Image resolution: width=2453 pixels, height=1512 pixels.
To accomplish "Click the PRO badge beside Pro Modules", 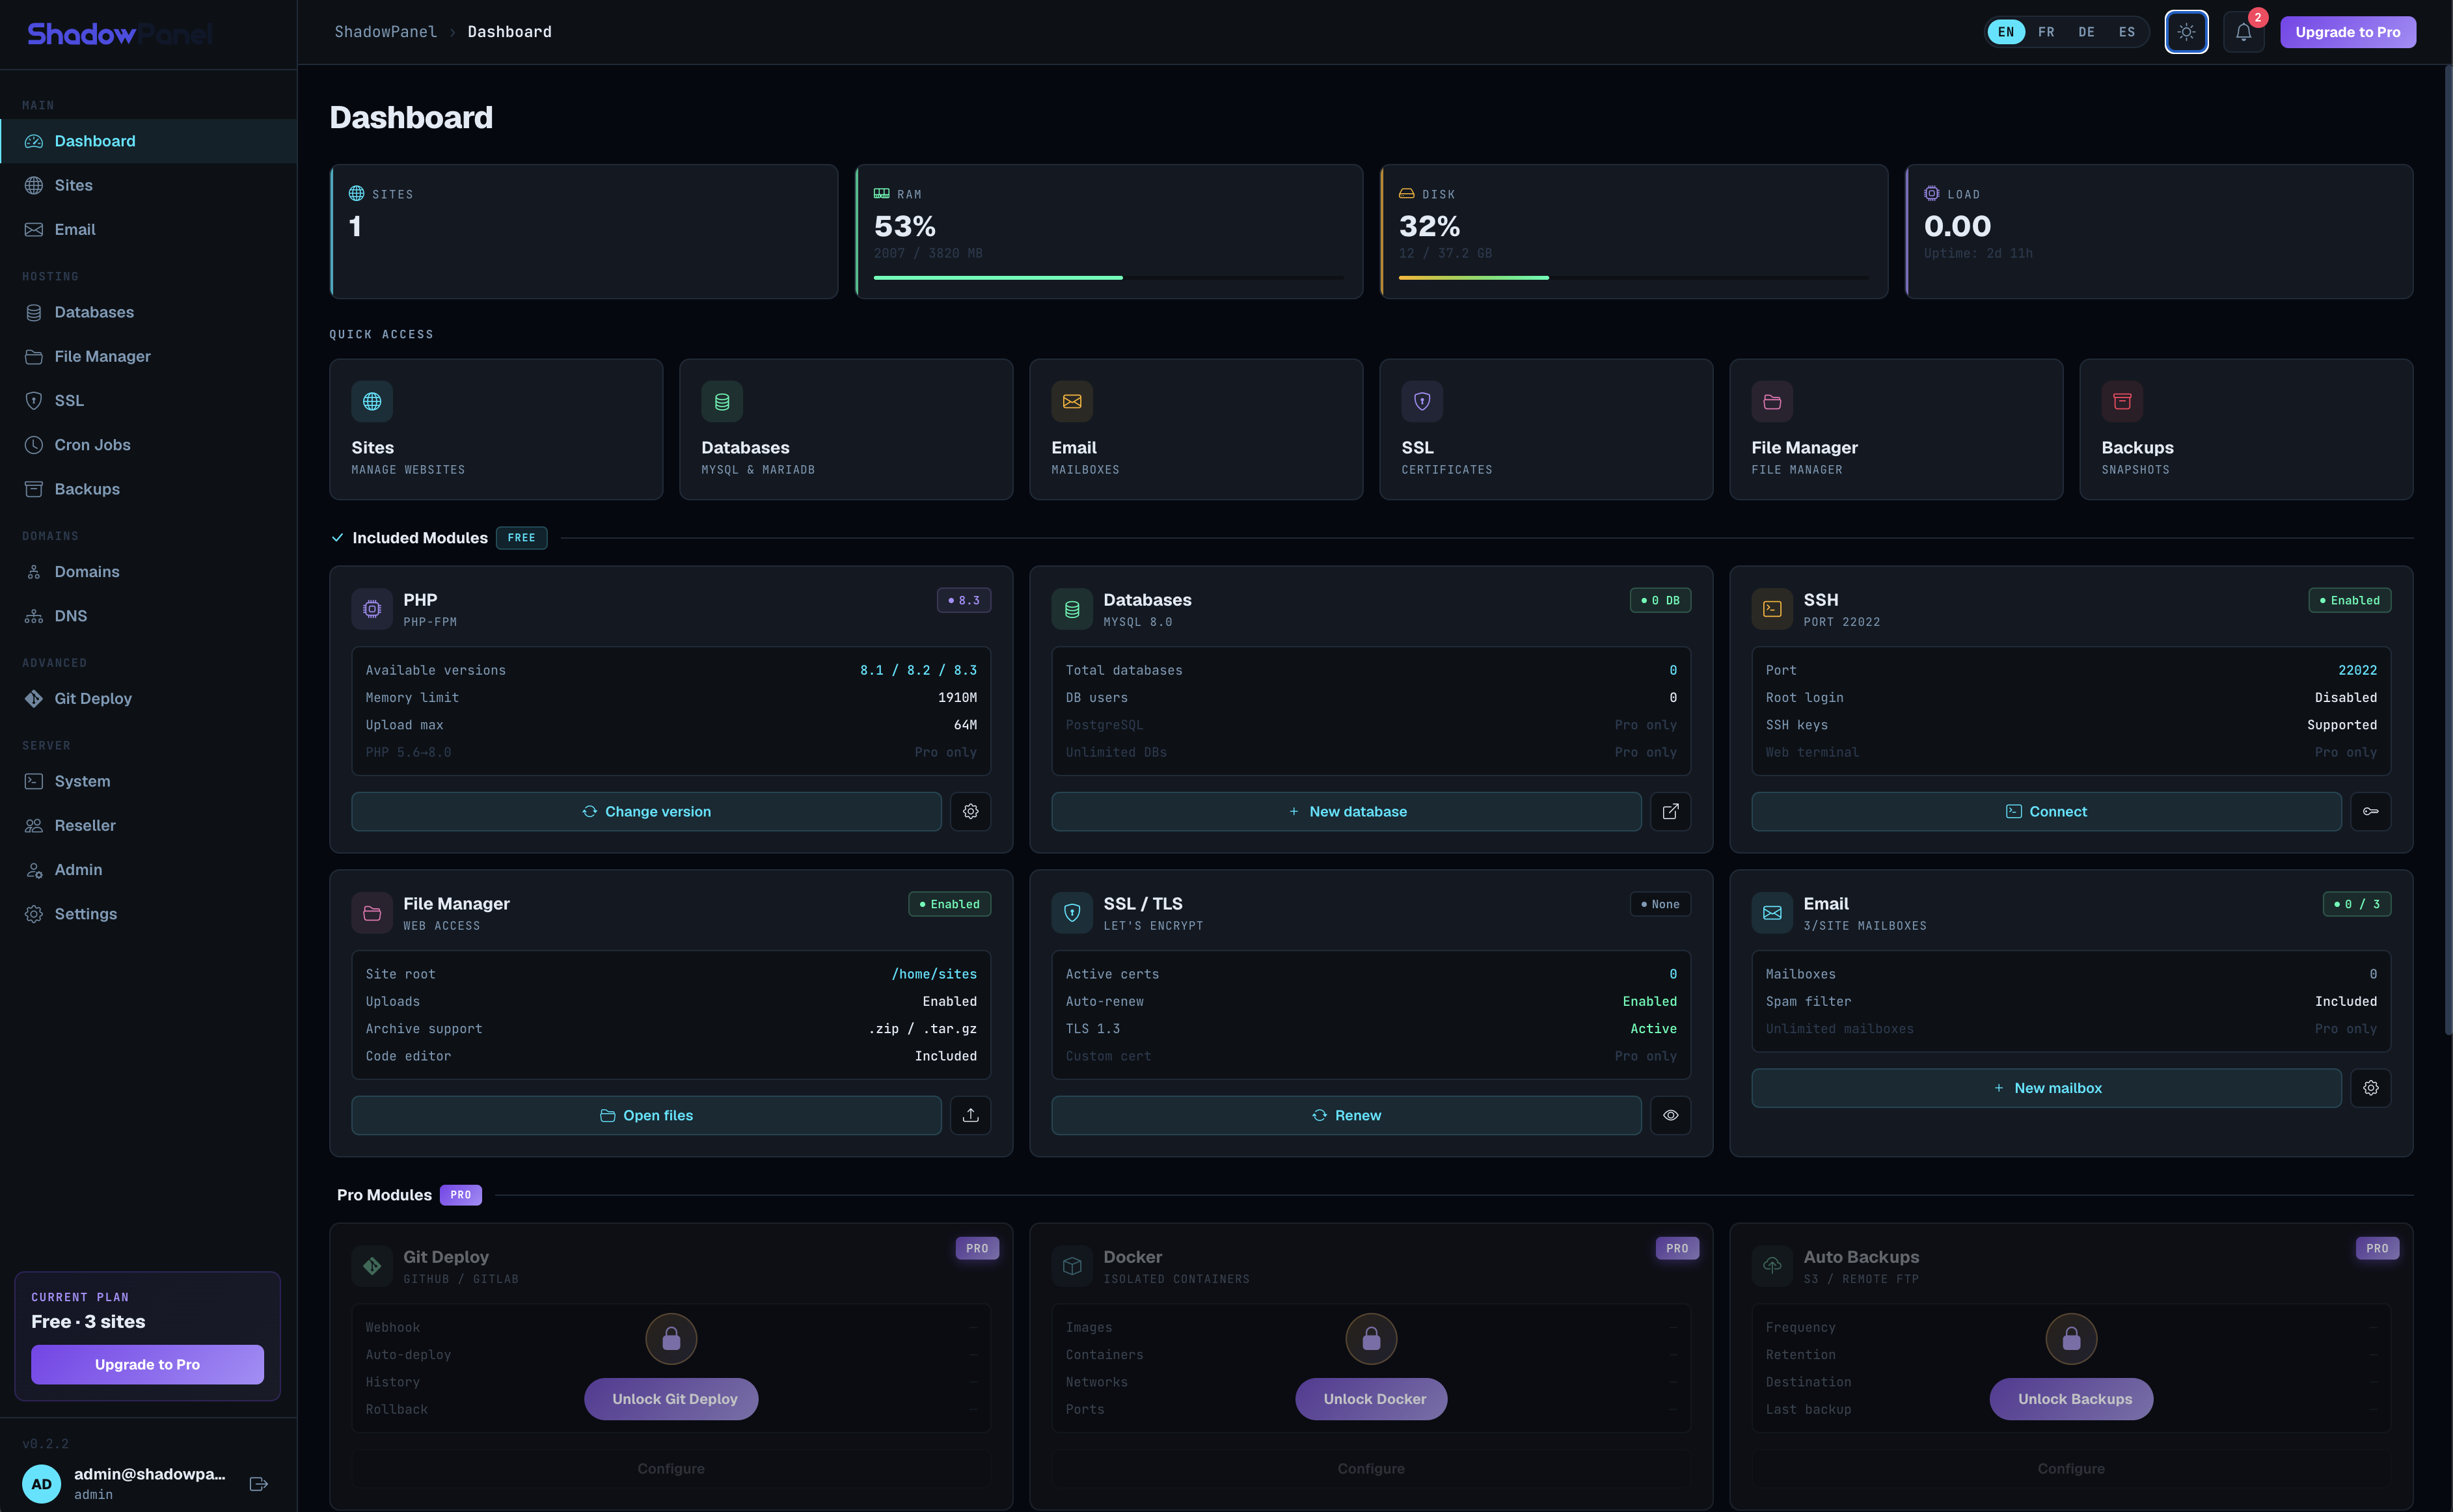I will [x=460, y=1195].
